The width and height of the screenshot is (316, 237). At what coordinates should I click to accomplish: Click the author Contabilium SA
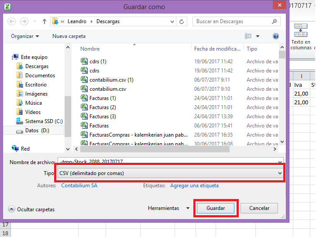pos(79,185)
